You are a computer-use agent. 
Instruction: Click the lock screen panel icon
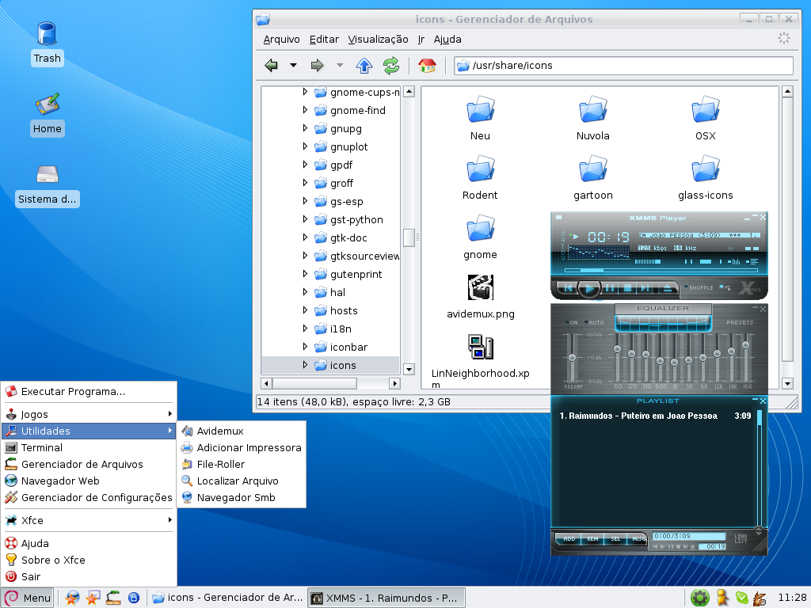[x=134, y=598]
